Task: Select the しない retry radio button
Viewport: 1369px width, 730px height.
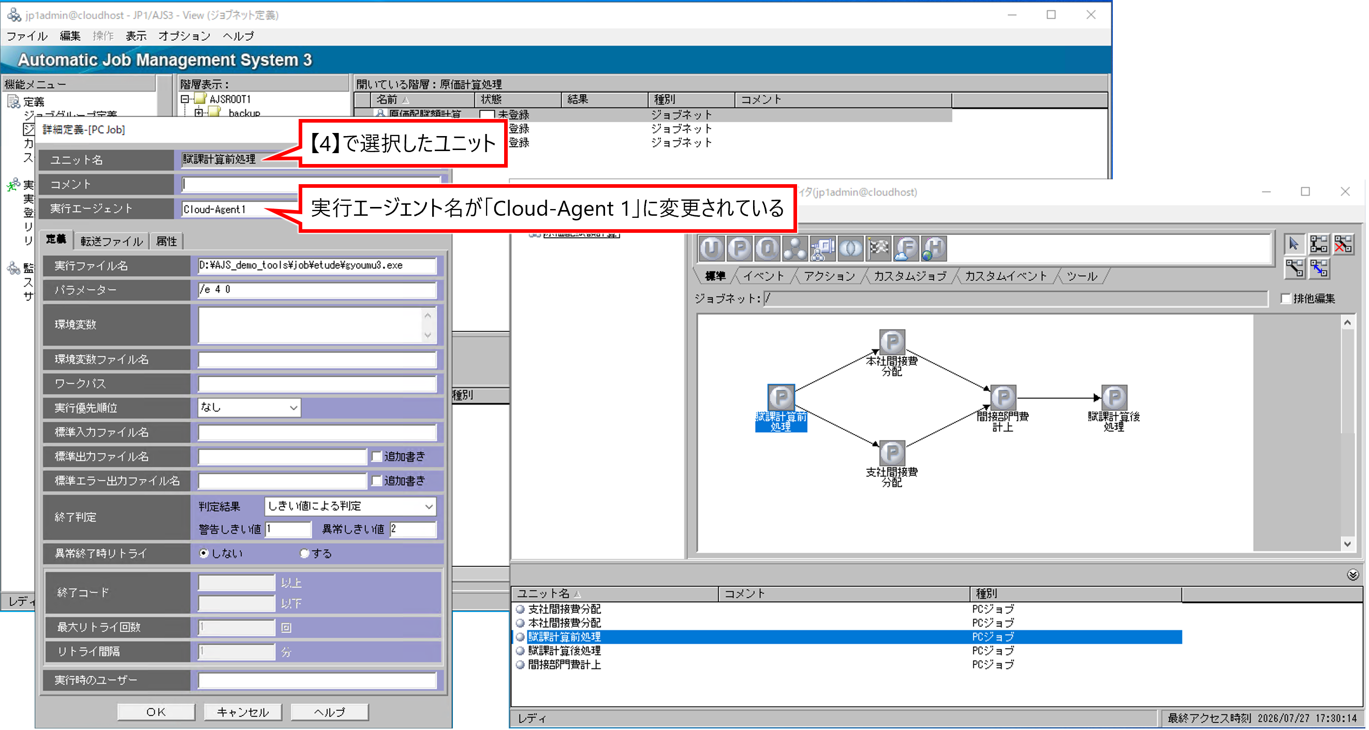Action: tap(204, 554)
